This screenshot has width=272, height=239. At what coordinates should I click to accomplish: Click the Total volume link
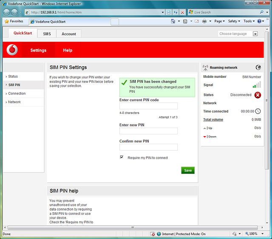coord(213,119)
